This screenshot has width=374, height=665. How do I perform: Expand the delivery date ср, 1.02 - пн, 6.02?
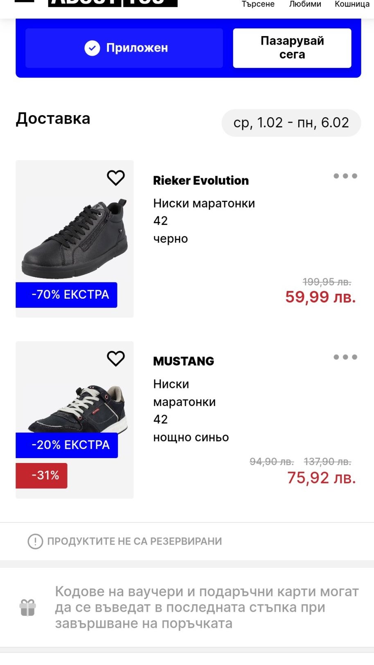(x=291, y=123)
